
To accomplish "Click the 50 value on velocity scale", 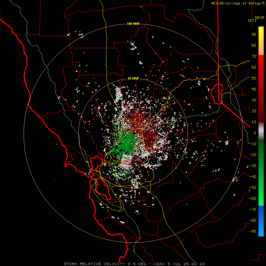I will click(x=254, y=78).
